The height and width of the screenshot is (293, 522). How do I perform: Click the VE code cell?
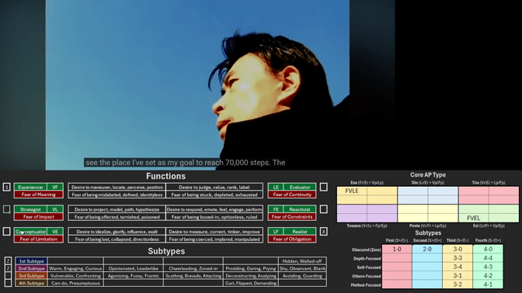[x=55, y=232]
